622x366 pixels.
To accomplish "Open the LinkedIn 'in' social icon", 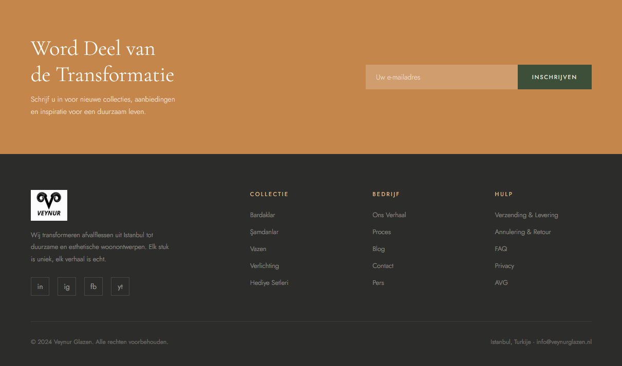I will 40,286.
